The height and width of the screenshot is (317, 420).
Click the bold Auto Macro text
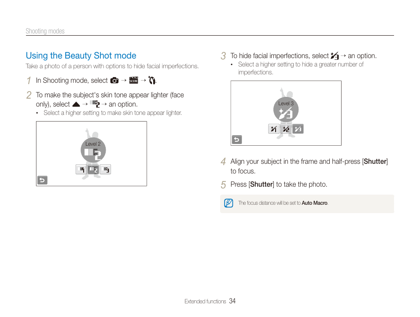(314, 203)
